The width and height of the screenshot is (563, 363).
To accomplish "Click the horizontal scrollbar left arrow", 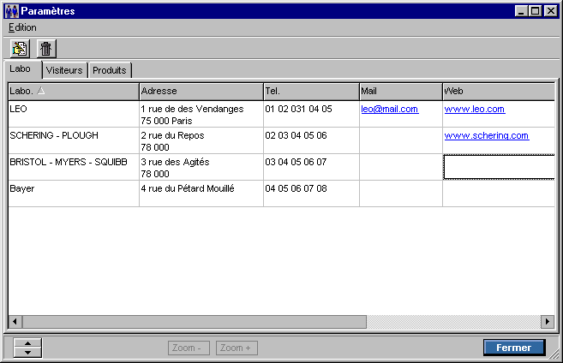I will click(15, 321).
